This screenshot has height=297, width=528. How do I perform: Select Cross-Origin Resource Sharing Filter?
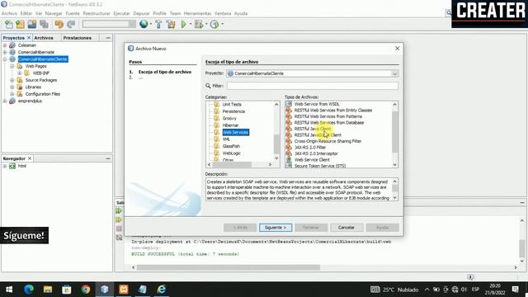click(328, 141)
